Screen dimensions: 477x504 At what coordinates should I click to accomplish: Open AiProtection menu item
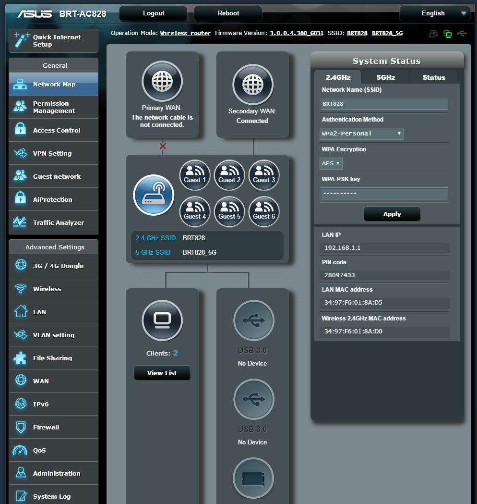click(x=54, y=199)
